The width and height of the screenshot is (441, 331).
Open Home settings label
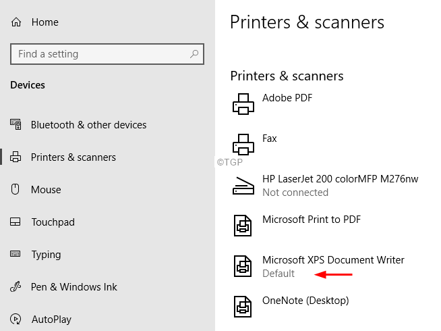pyautogui.click(x=45, y=22)
